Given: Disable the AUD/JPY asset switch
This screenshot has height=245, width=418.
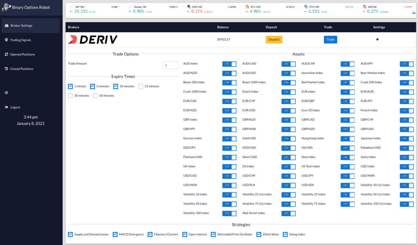Looking at the screenshot, I should pos(407,64).
